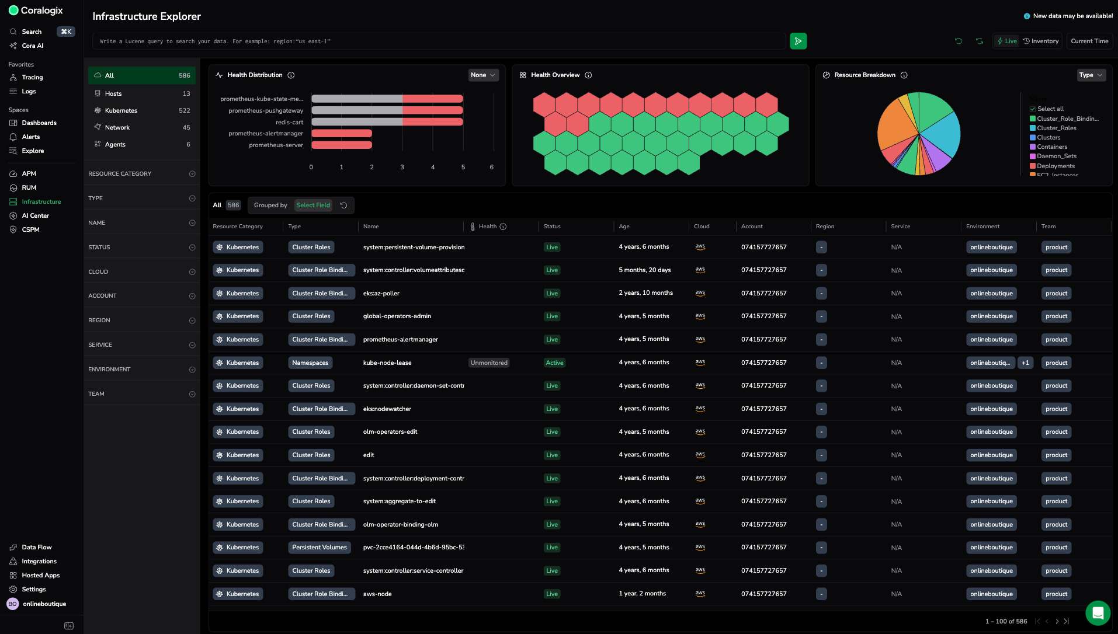Collapse the sidebar using the panel icon
The width and height of the screenshot is (1118, 634).
tap(69, 626)
